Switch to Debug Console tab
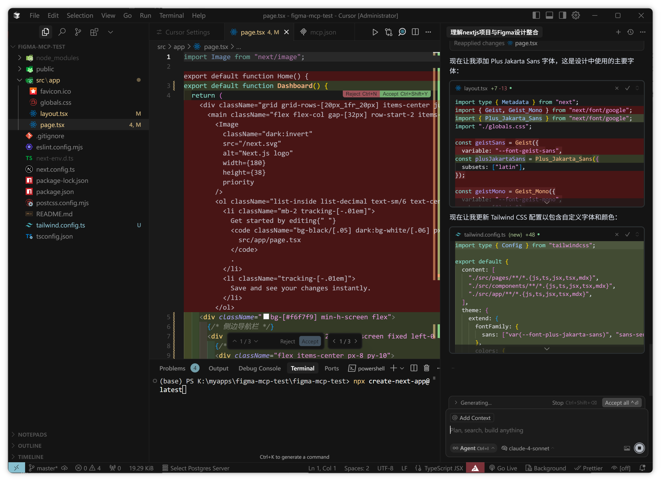This screenshot has width=661, height=481. (x=259, y=368)
